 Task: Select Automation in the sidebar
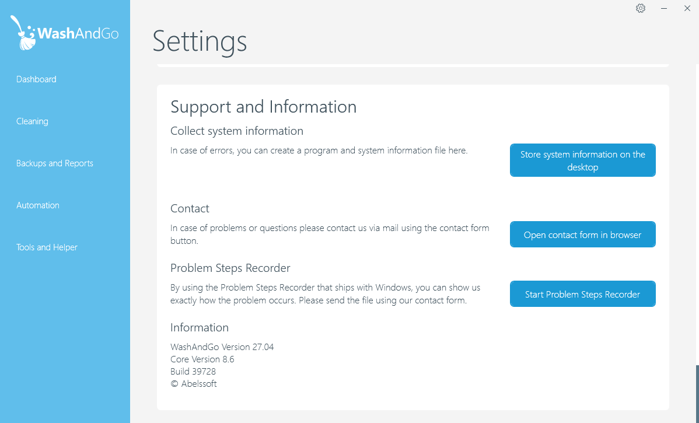click(x=38, y=205)
